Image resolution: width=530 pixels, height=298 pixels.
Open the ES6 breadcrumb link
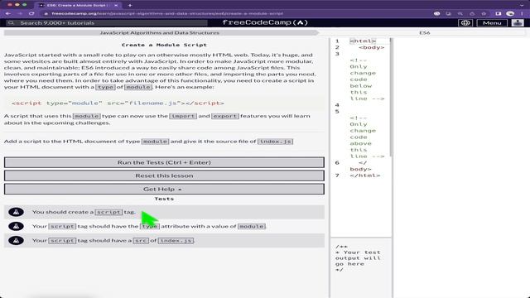tap(425, 33)
